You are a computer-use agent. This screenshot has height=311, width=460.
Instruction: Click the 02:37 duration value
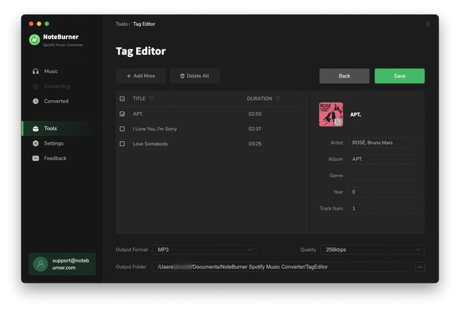255,129
